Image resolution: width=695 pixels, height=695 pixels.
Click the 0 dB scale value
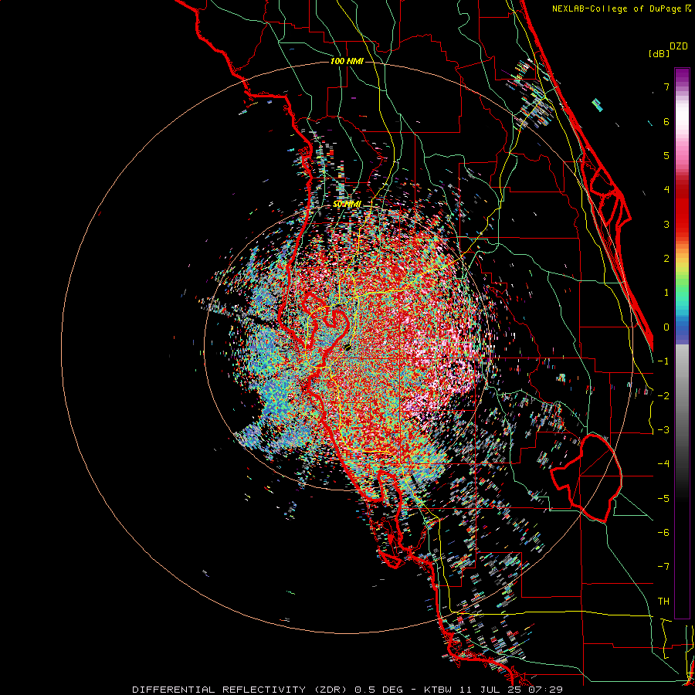coord(666,327)
